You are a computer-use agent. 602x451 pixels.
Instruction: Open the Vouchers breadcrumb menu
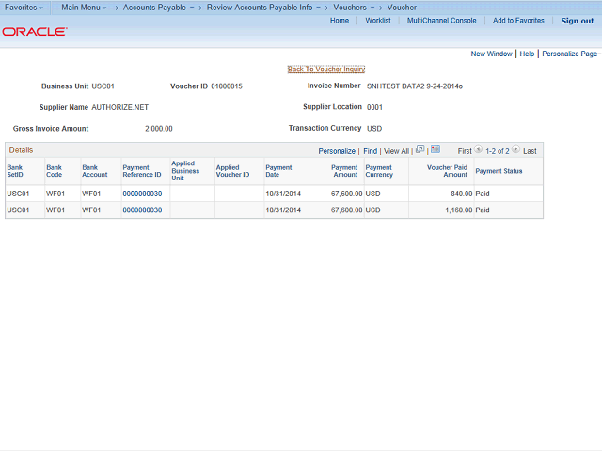pos(354,7)
